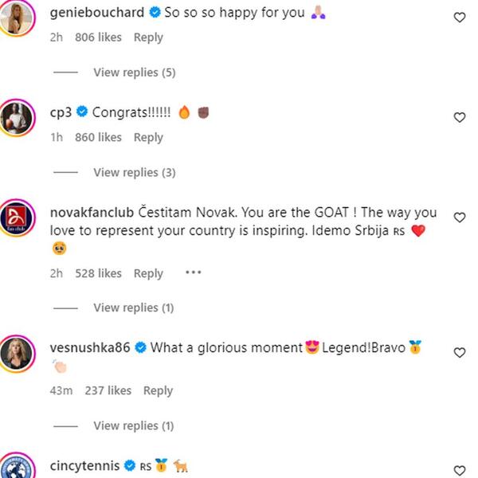Viewport: 478px width, 478px height.
Task: Open cp3's profile avatar
Action: [20, 117]
